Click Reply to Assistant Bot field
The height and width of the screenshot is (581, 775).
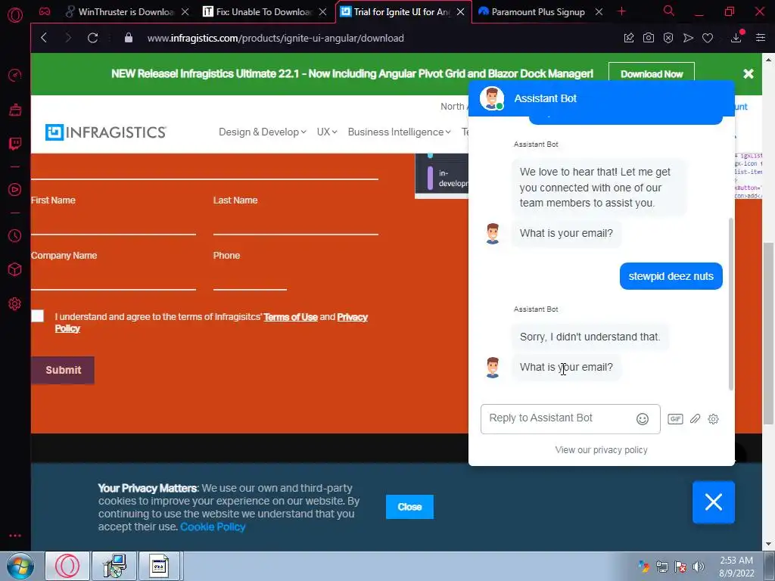(570, 419)
